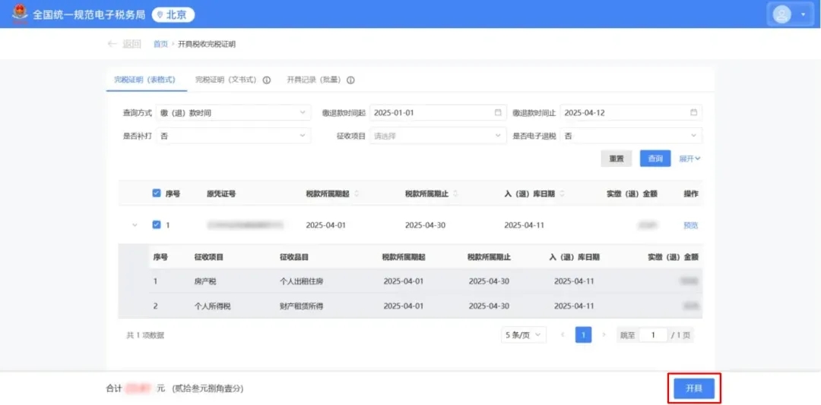
Task: Open calendar for 缴退款时间起 date
Action: coord(498,112)
